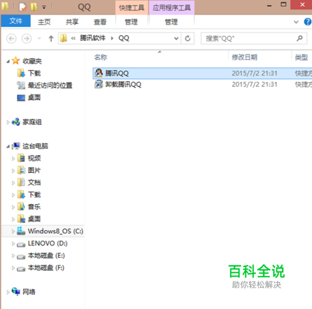Expand the 网络 network node
The image size is (312, 309).
coord(8,292)
